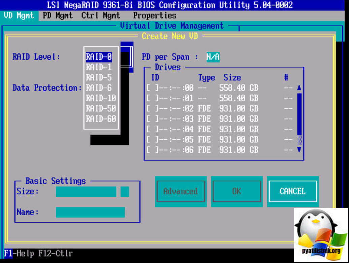Click the Advanced button
The width and height of the screenshot is (349, 263).
181,191
